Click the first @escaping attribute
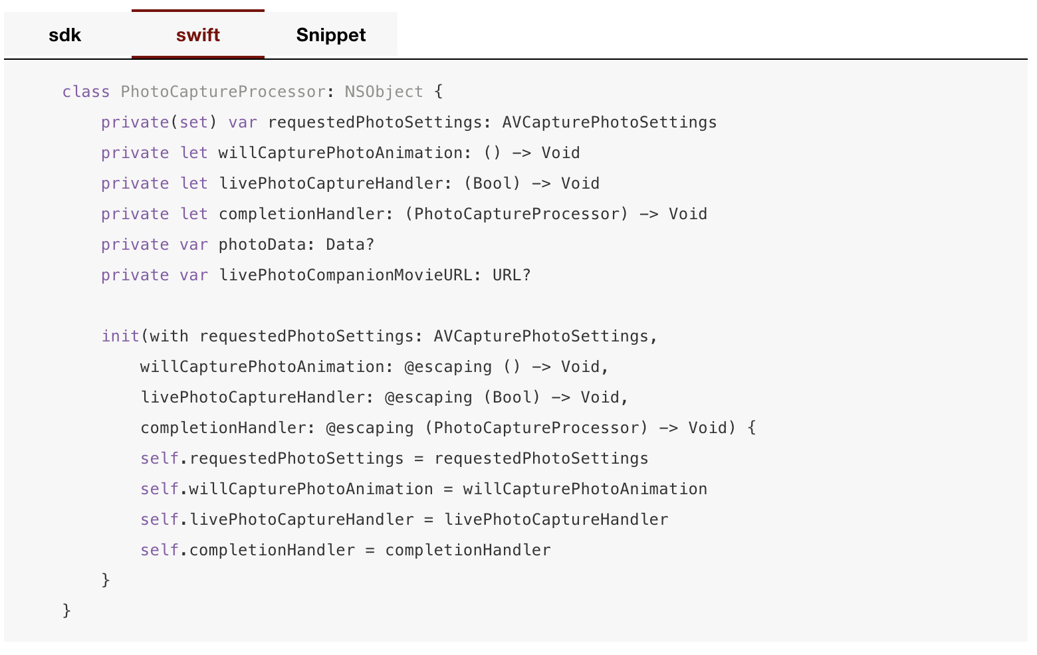The width and height of the screenshot is (1037, 655). (x=448, y=367)
